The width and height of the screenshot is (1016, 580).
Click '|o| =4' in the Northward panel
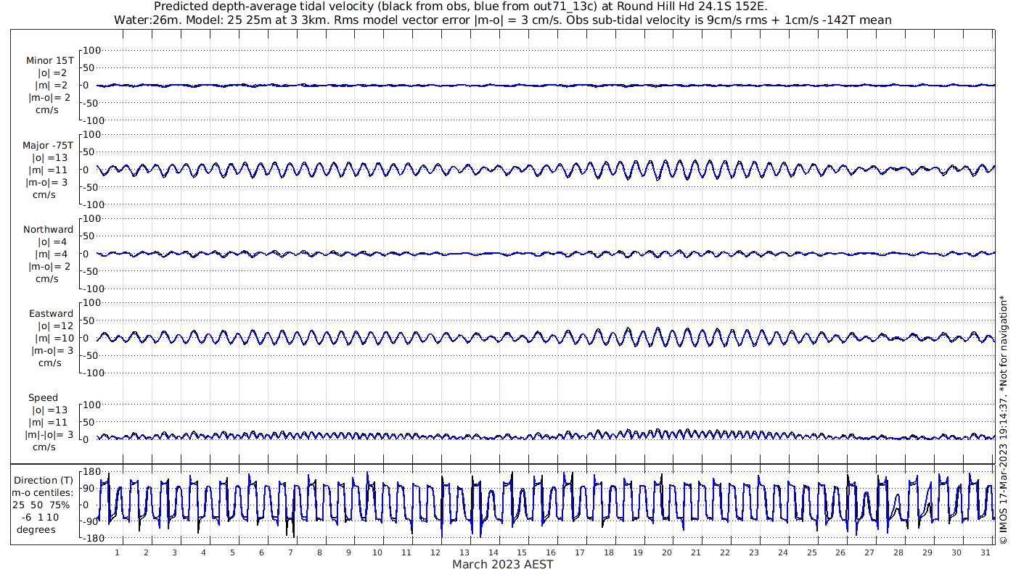[52, 241]
